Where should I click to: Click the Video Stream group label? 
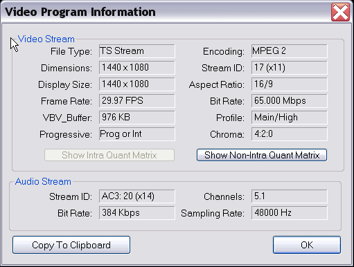point(46,39)
